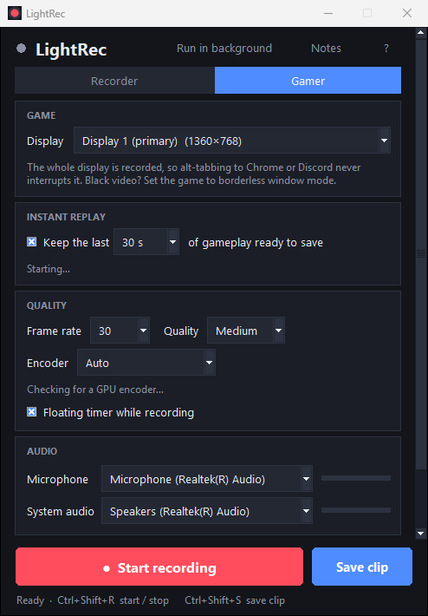Open the 30 s replay length dropdown
The image size is (428, 616).
(146, 242)
